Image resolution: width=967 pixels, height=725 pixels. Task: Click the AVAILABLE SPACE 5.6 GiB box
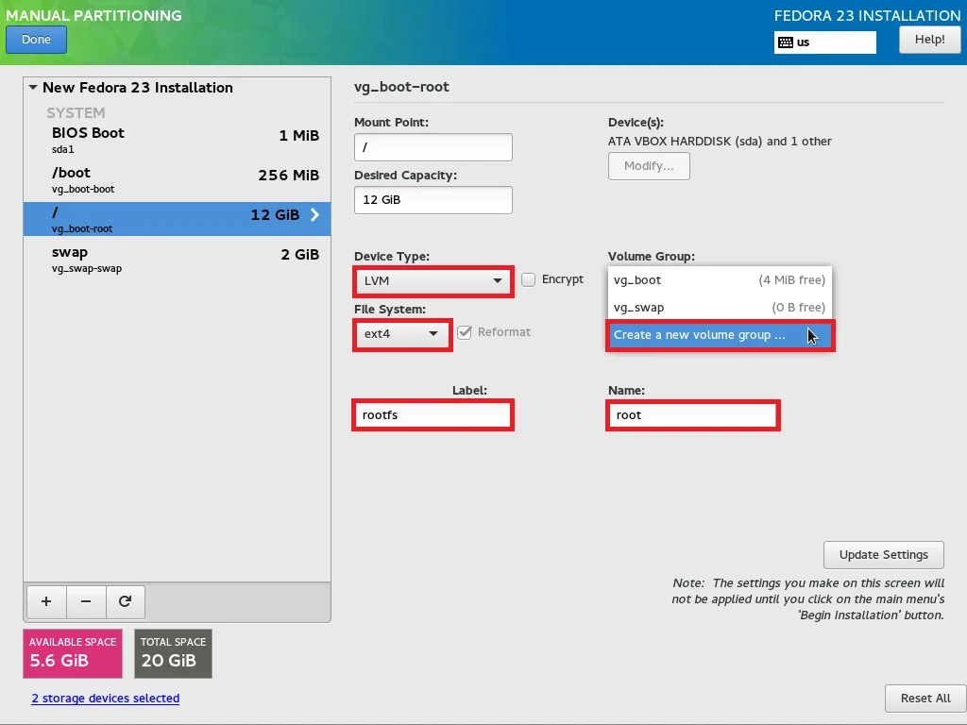tap(73, 653)
